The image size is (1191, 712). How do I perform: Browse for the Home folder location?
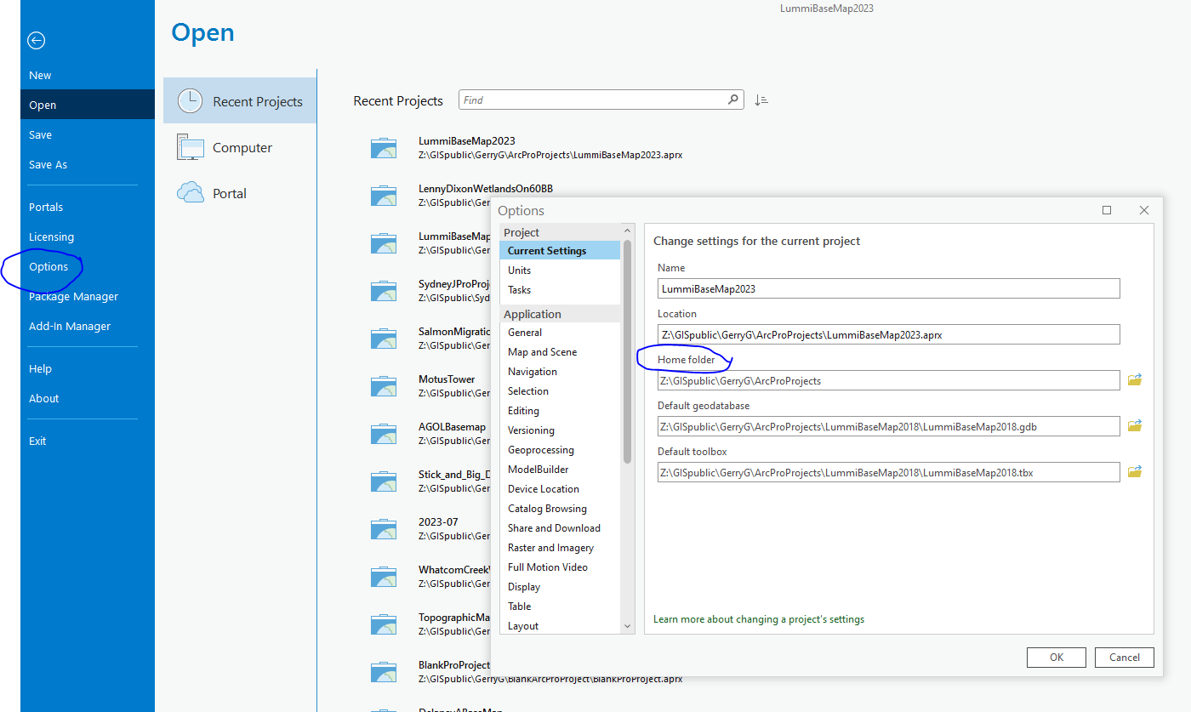click(1134, 379)
